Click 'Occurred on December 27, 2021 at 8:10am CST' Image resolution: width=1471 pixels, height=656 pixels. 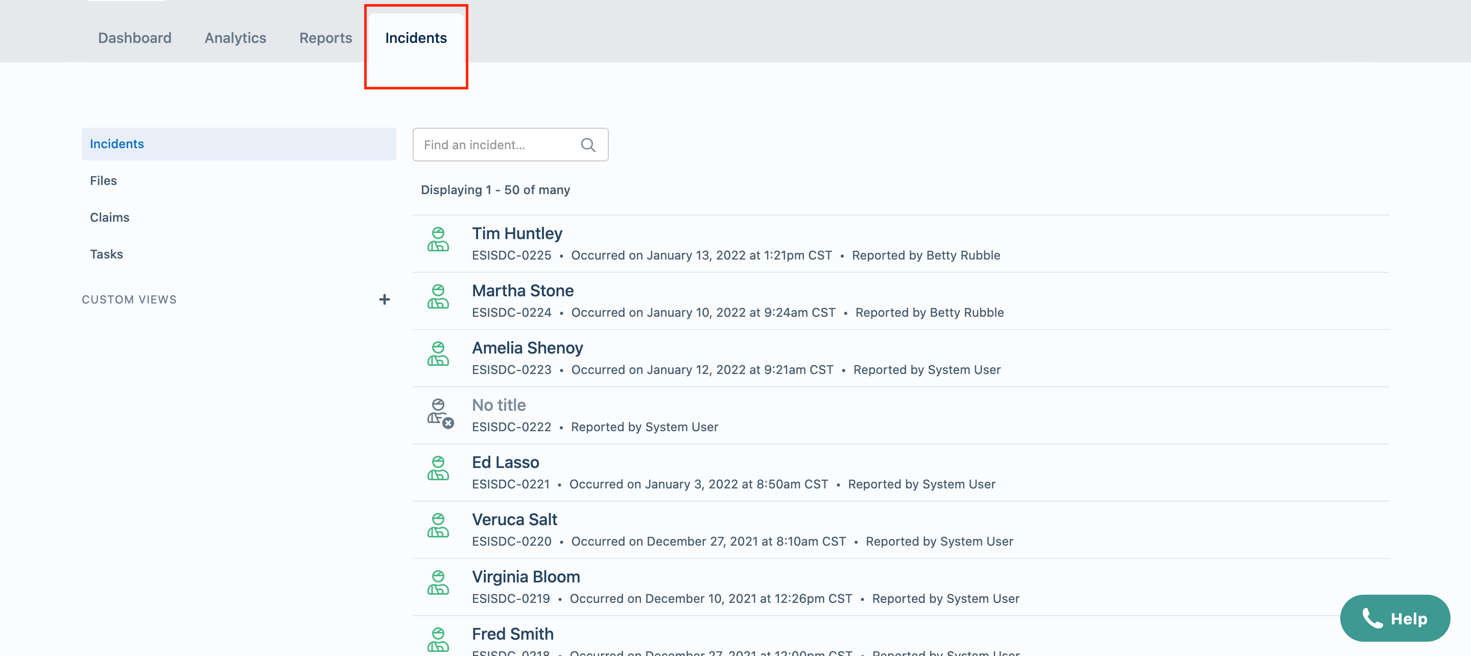point(708,541)
